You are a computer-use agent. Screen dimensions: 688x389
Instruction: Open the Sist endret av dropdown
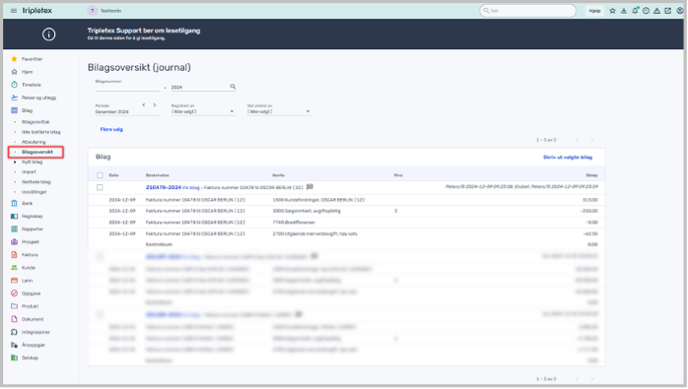pos(279,111)
